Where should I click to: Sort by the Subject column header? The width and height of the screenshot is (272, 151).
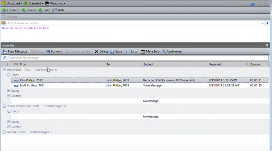pos(175,64)
